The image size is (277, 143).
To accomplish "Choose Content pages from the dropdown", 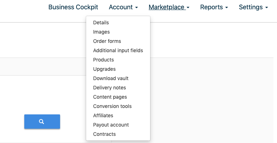I will [x=110, y=97].
